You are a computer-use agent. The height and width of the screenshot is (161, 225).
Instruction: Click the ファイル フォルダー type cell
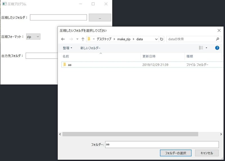coord(197,65)
